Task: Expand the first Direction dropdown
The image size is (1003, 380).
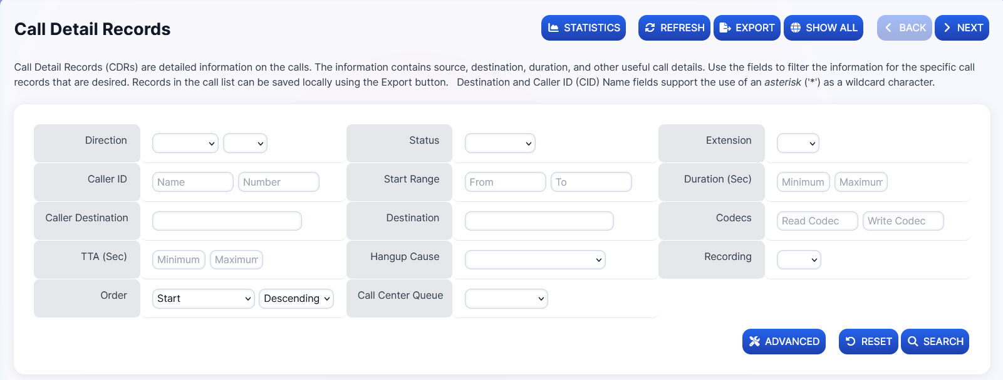Action: 185,143
